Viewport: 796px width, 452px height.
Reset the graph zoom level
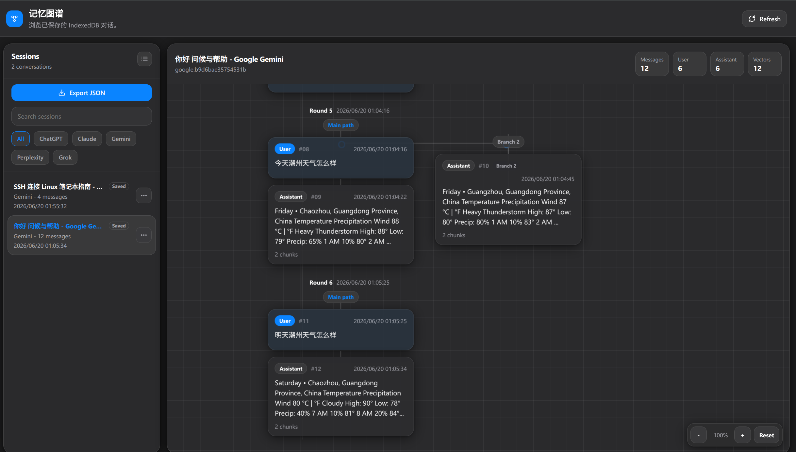coord(766,435)
